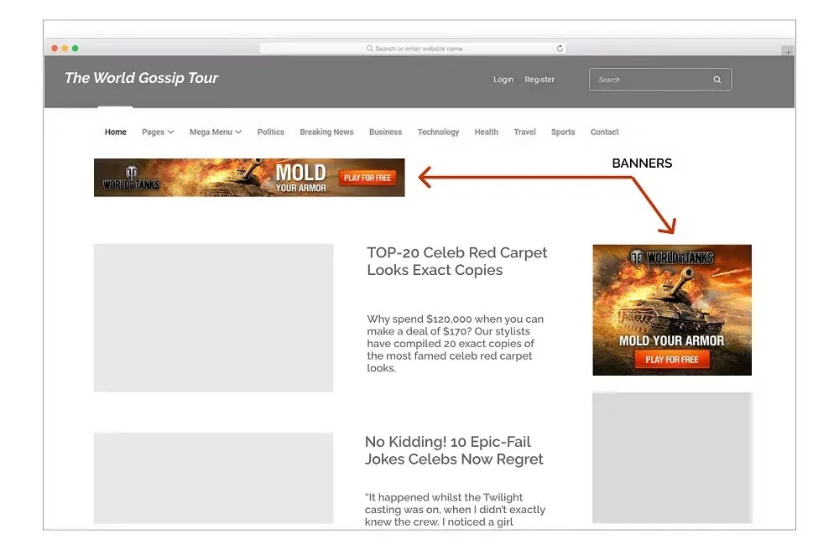Click the magnifier icon in the site search bar
839x550 pixels.
coord(717,79)
